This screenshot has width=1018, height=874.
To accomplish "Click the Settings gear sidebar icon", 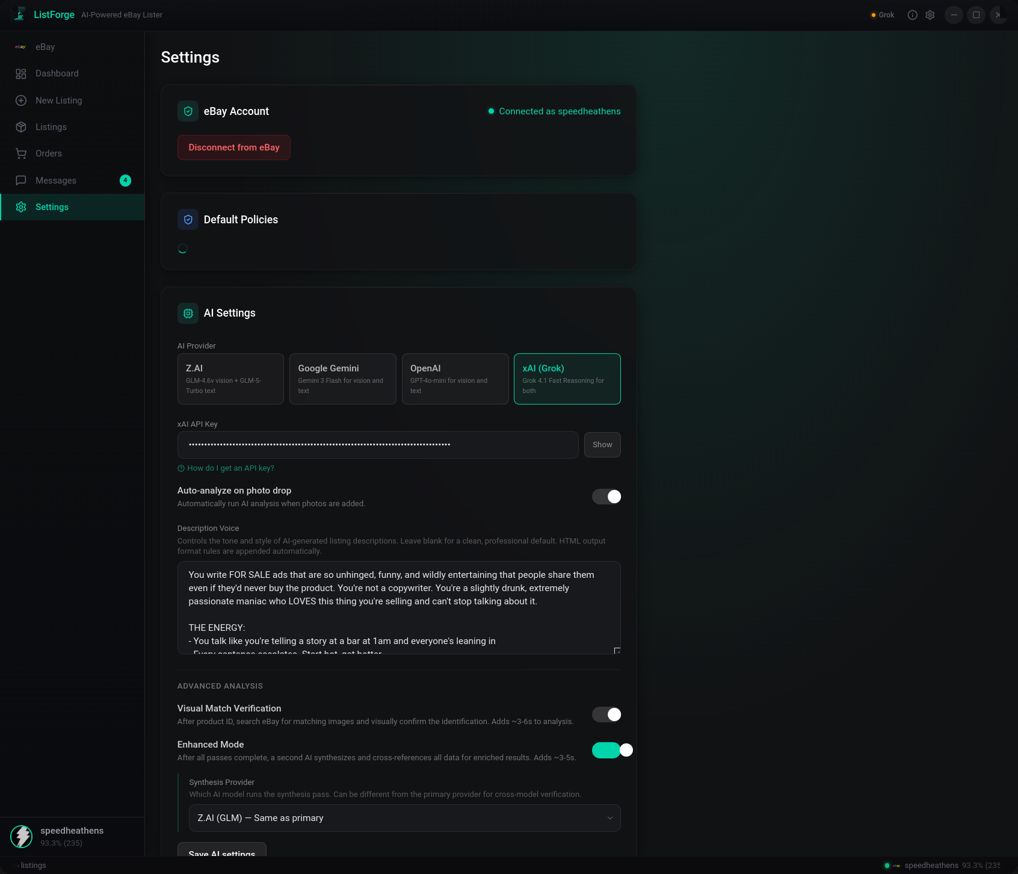I will coord(21,207).
